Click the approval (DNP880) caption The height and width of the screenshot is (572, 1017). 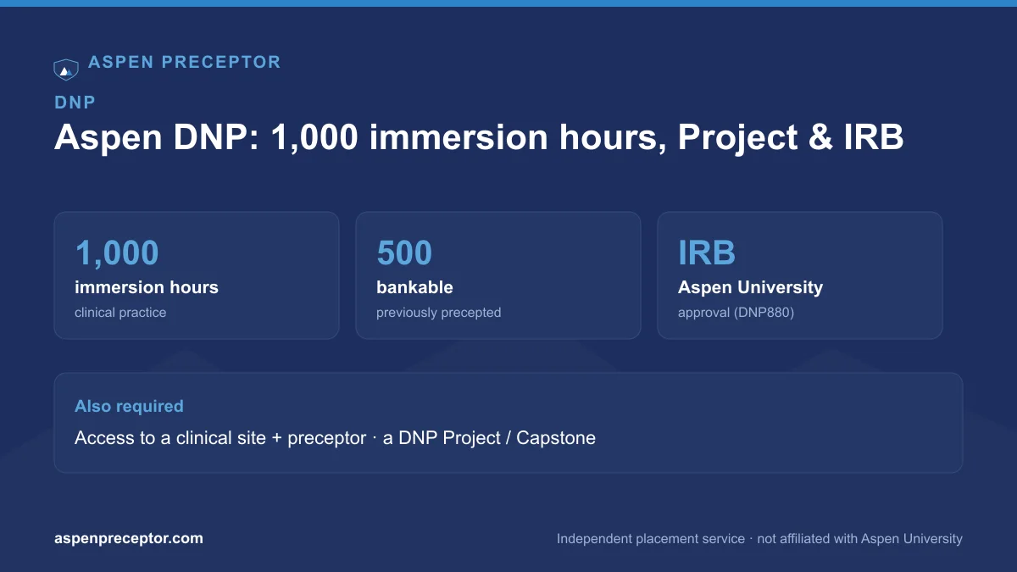pos(736,313)
